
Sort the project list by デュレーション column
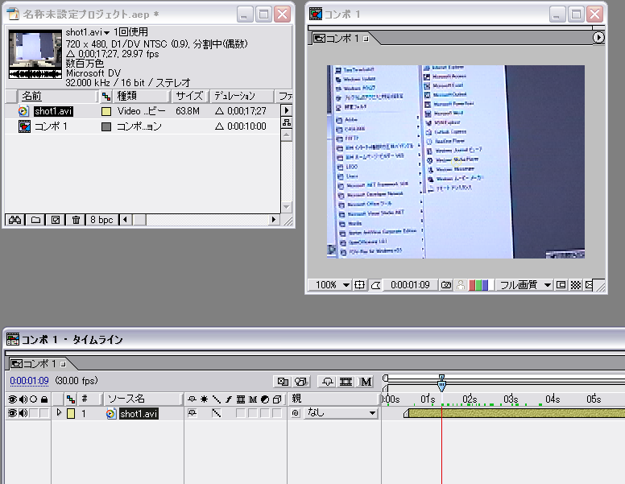242,96
